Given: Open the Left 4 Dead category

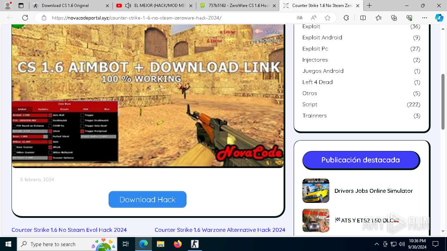Looking at the screenshot, I should pos(317,82).
